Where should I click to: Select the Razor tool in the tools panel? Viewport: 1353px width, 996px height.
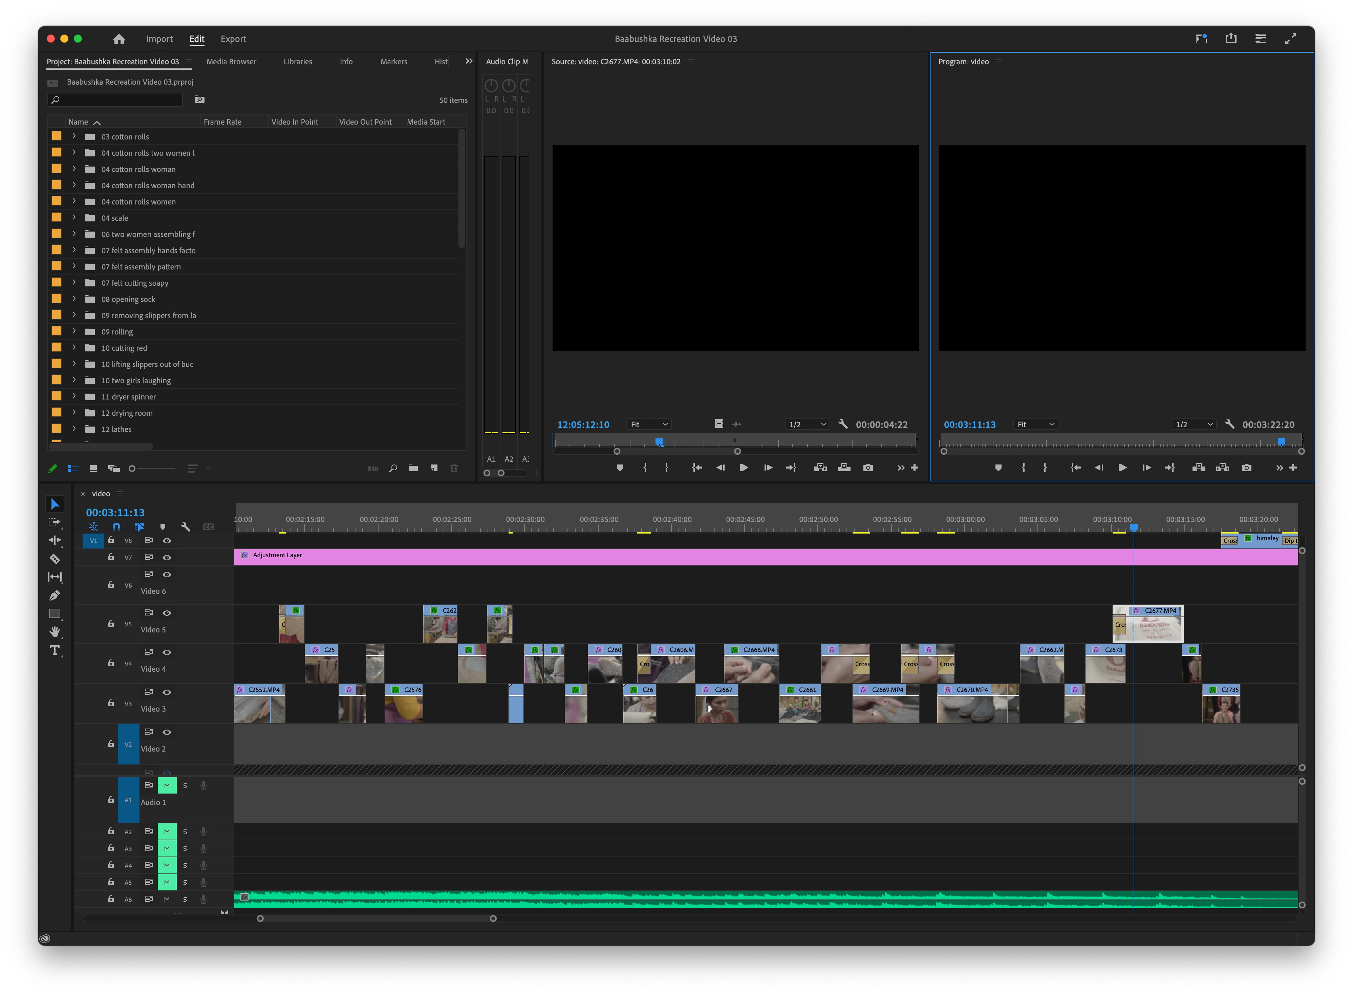(x=54, y=559)
